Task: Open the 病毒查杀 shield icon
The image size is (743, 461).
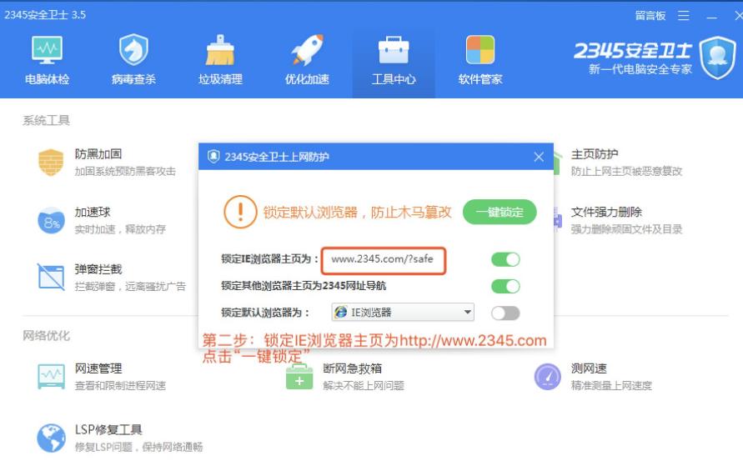Action: [133, 50]
